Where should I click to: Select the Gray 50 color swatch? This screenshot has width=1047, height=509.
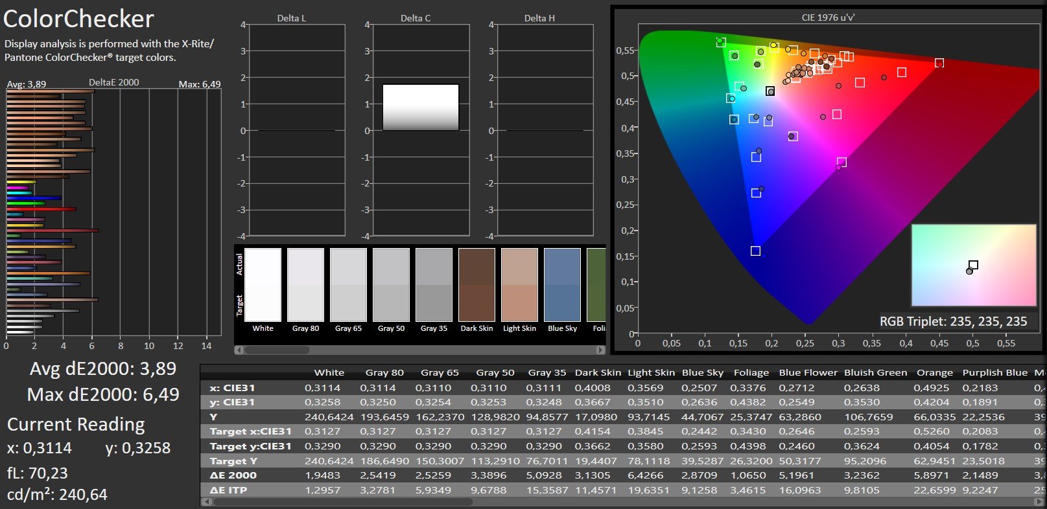pyautogui.click(x=391, y=285)
